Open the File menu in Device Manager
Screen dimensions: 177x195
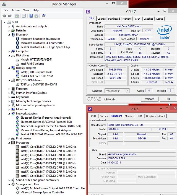pyautogui.click(x=6, y=10)
